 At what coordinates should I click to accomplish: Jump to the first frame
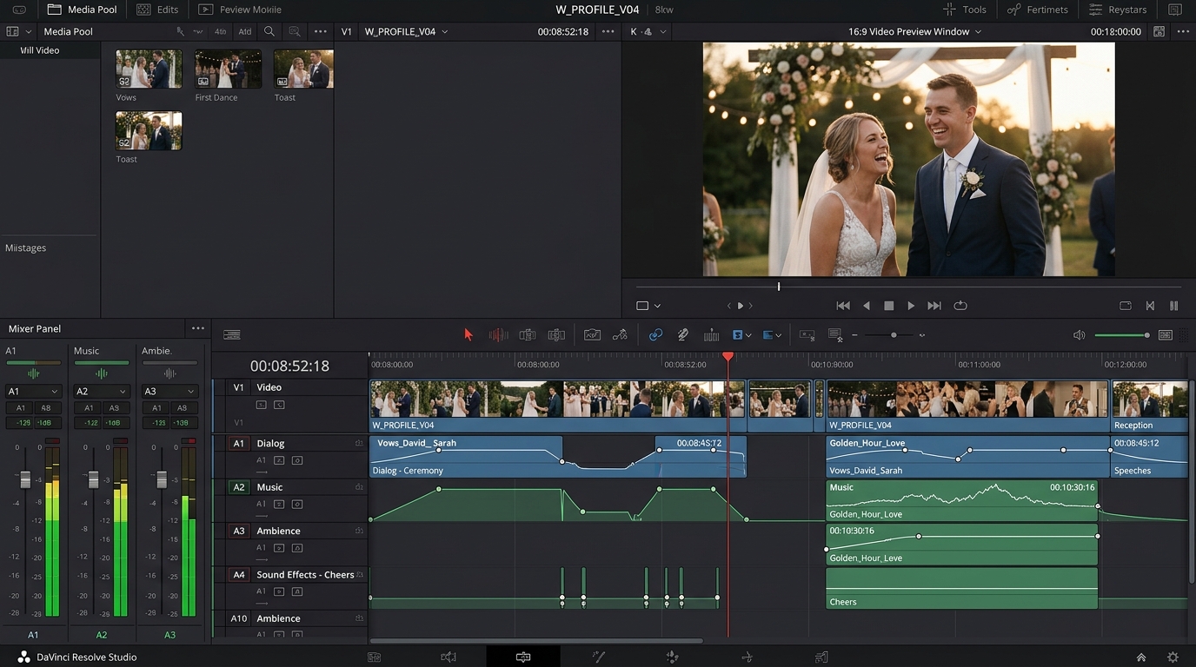click(x=842, y=306)
